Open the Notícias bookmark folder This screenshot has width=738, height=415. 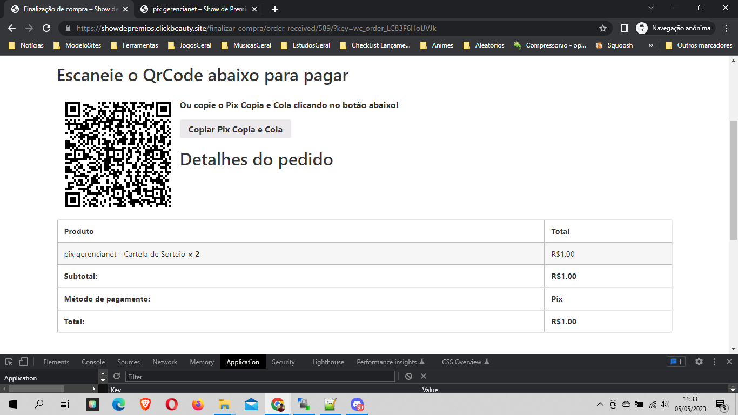pyautogui.click(x=26, y=45)
